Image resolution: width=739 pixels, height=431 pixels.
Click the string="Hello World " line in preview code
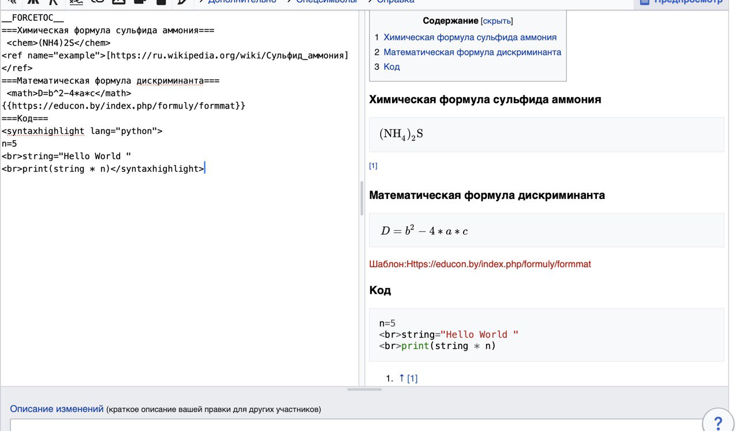[x=449, y=334]
